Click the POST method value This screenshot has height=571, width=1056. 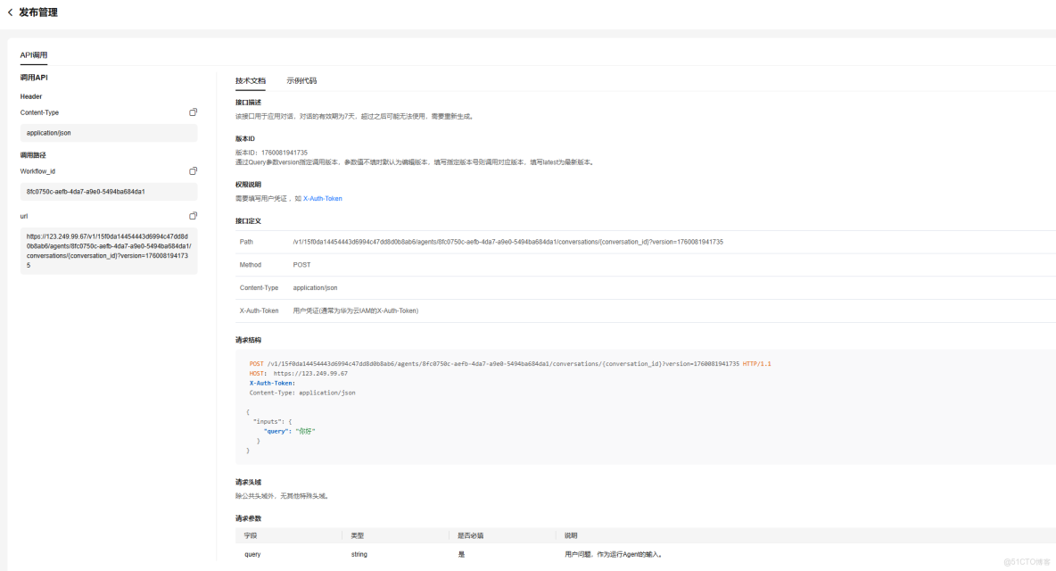(301, 264)
